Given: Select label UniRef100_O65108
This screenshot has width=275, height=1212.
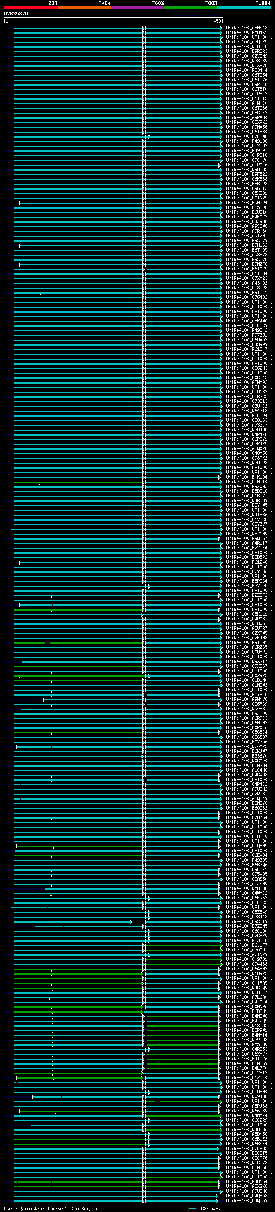Looking at the screenshot, I should [247, 208].
